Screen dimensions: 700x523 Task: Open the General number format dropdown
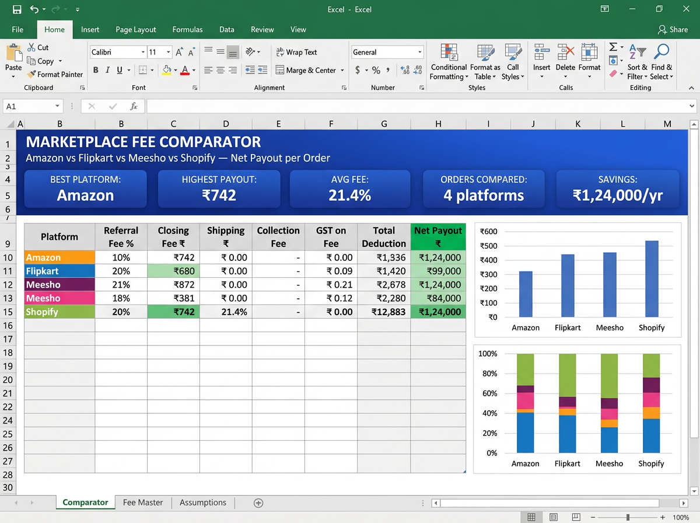419,52
